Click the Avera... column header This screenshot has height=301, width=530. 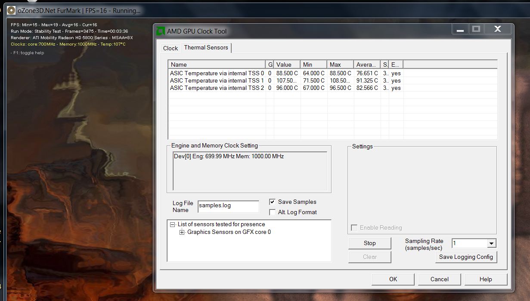coord(367,64)
